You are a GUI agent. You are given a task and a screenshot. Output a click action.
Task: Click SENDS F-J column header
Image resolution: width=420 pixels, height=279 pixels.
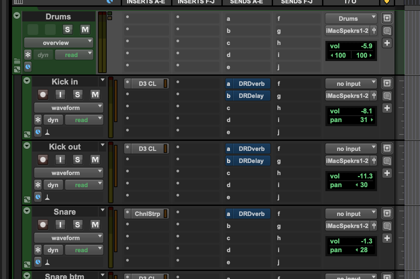pos(297,2)
